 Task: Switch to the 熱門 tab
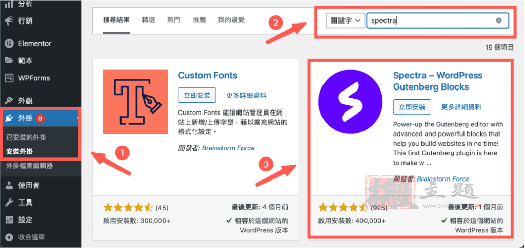tap(174, 20)
